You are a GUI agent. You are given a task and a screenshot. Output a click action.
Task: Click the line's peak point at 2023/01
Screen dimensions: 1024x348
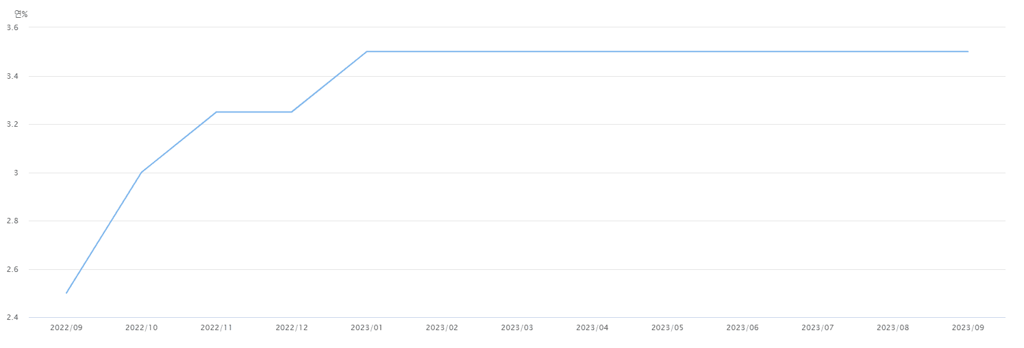point(366,51)
